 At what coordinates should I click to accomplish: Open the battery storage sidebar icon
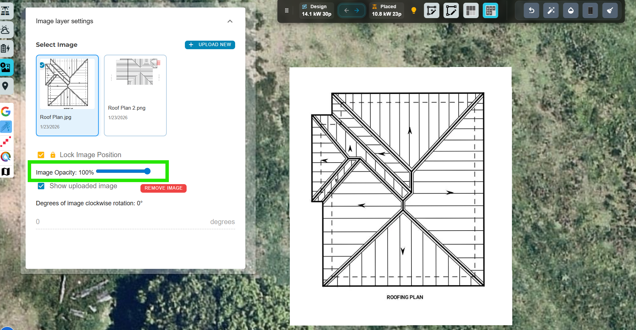(x=5, y=49)
